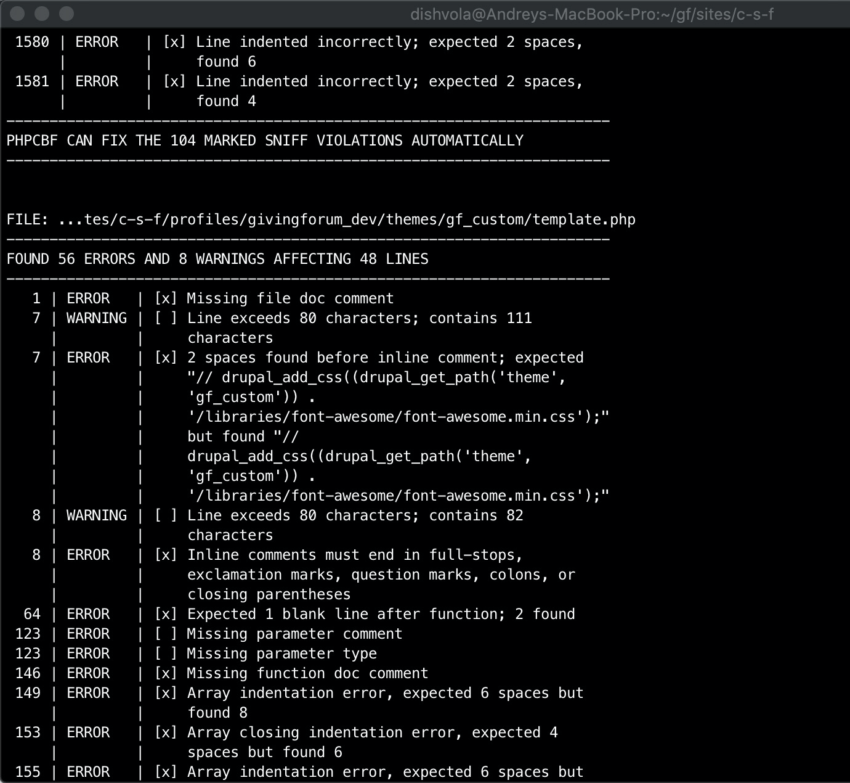850x783 pixels.
Task: Click the ERROR label on line 1580 row
Action: point(97,42)
